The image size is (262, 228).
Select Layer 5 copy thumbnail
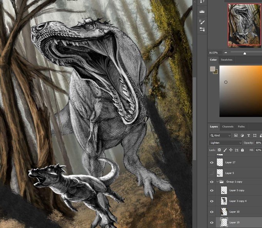(x=224, y=190)
